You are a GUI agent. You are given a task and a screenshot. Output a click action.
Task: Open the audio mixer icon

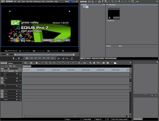click(108, 63)
